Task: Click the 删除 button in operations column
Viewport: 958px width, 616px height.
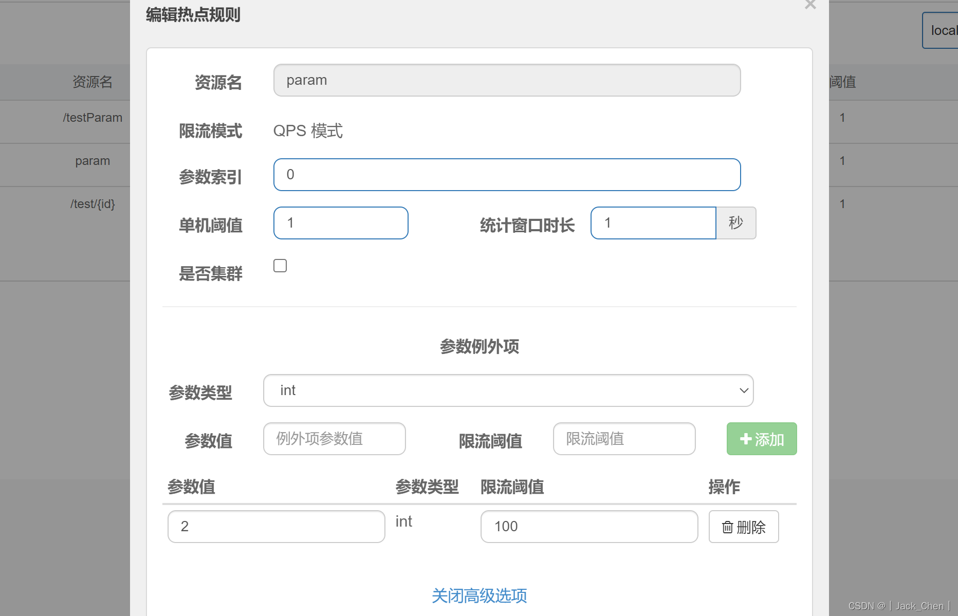Action: pyautogui.click(x=744, y=527)
